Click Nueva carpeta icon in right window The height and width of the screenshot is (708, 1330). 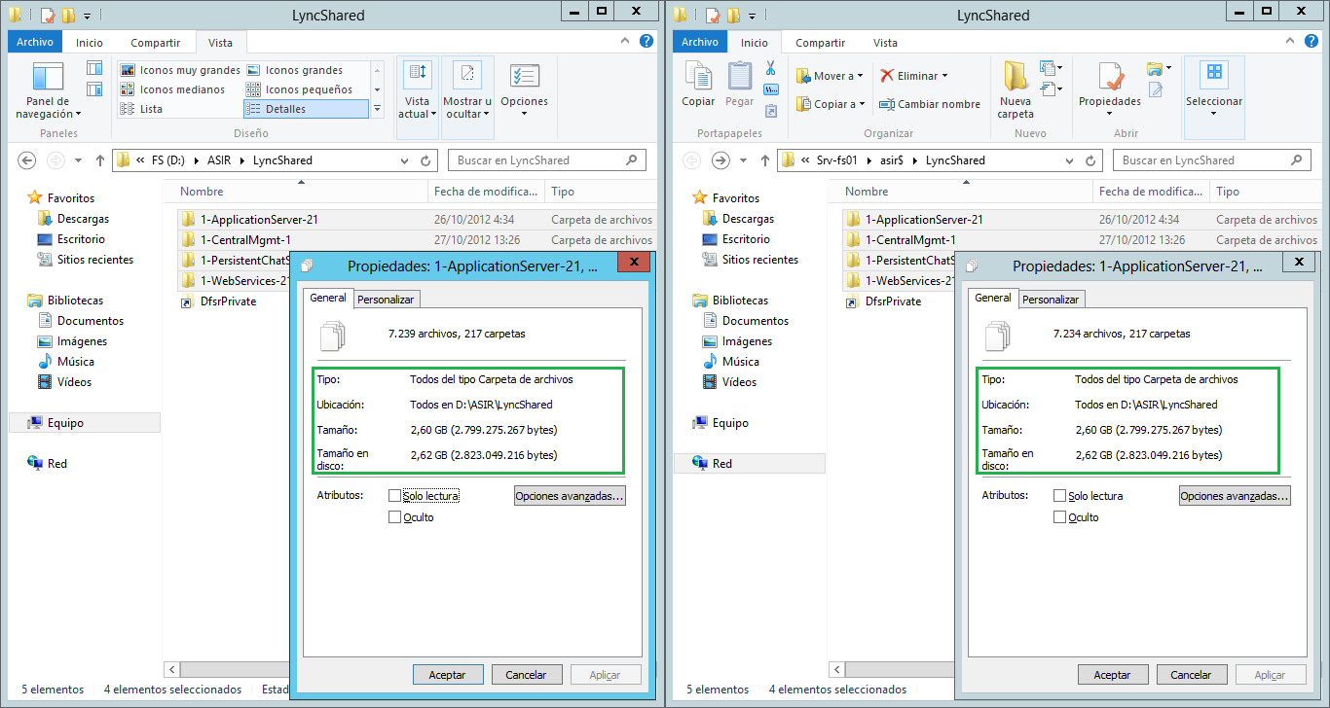point(1016,88)
